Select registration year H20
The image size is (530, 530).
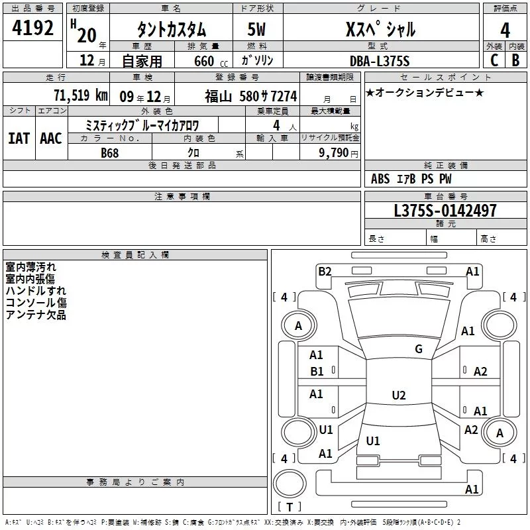pyautogui.click(x=84, y=32)
